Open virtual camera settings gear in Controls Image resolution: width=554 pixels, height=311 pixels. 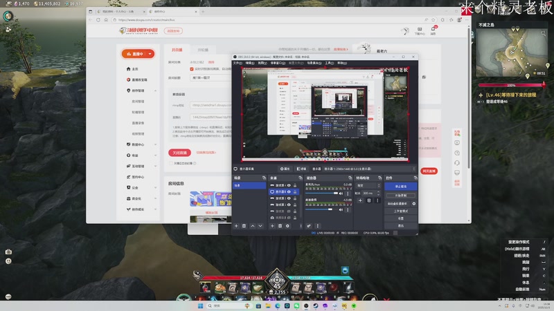413,203
